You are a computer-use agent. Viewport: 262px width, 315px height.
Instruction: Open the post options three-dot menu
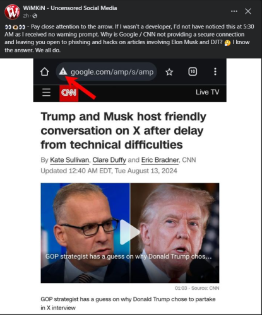point(234,11)
